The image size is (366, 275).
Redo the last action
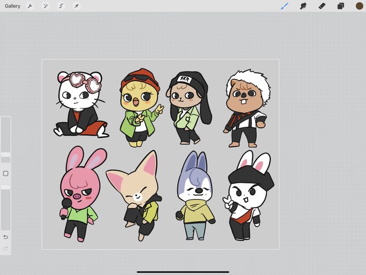click(x=5, y=248)
